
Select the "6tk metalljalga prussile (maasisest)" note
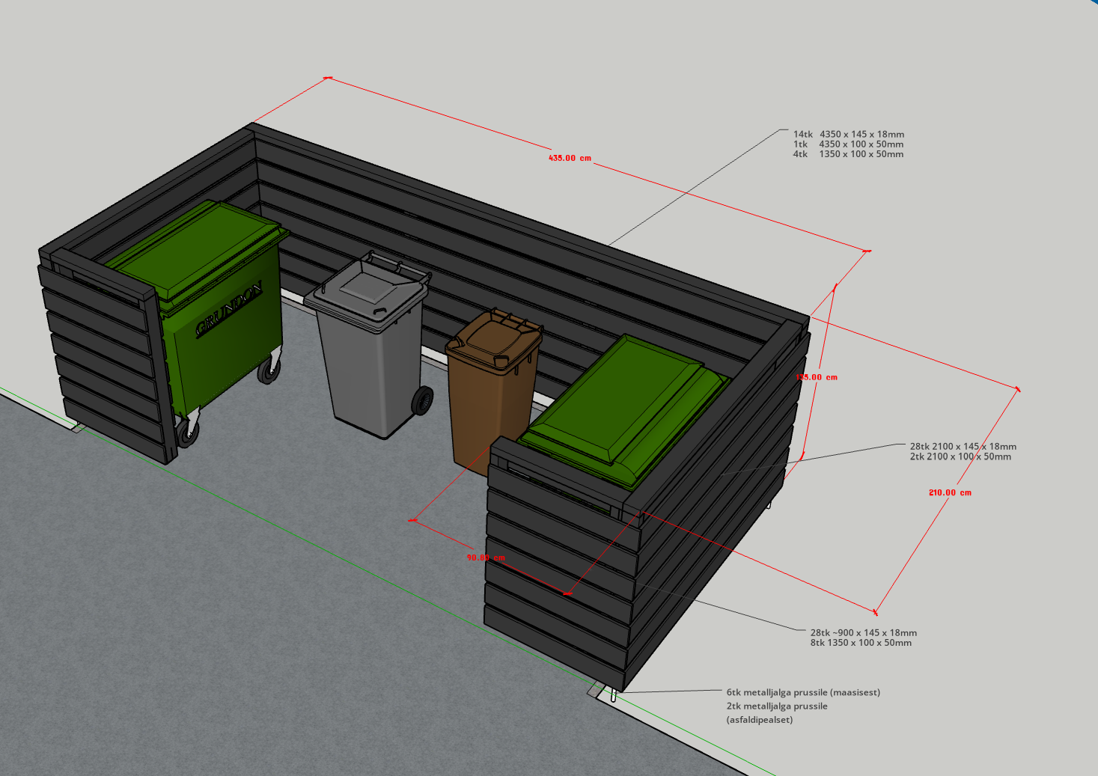(803, 693)
